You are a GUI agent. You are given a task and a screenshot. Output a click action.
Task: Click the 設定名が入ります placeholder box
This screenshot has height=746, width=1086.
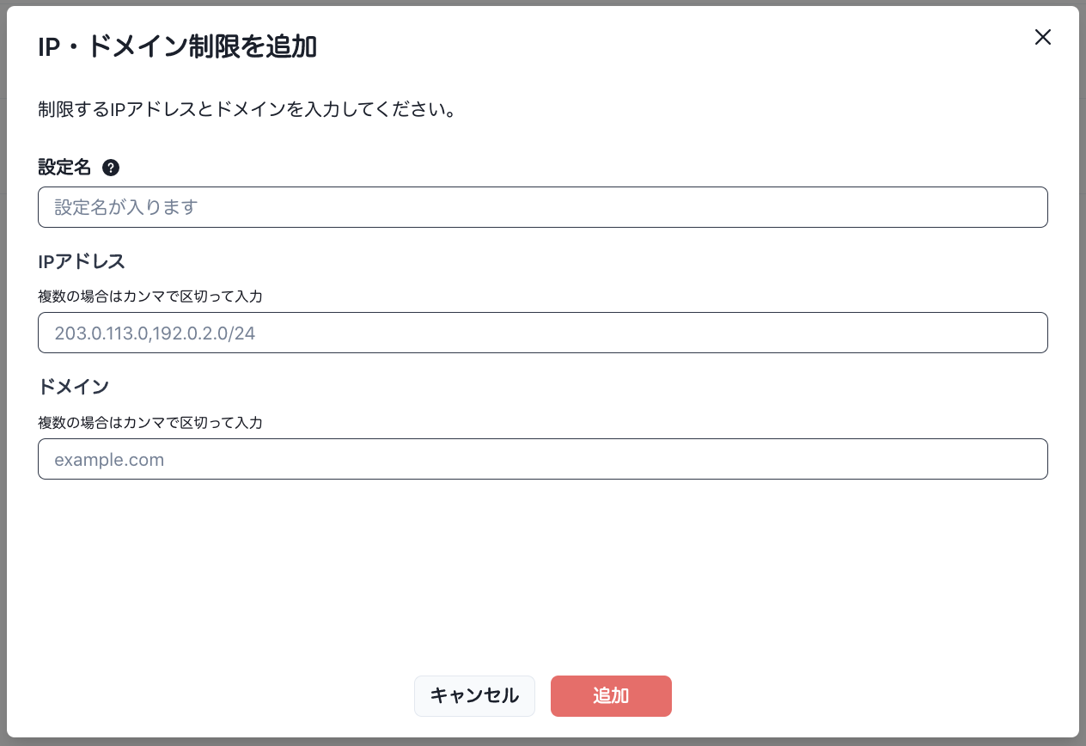click(542, 207)
